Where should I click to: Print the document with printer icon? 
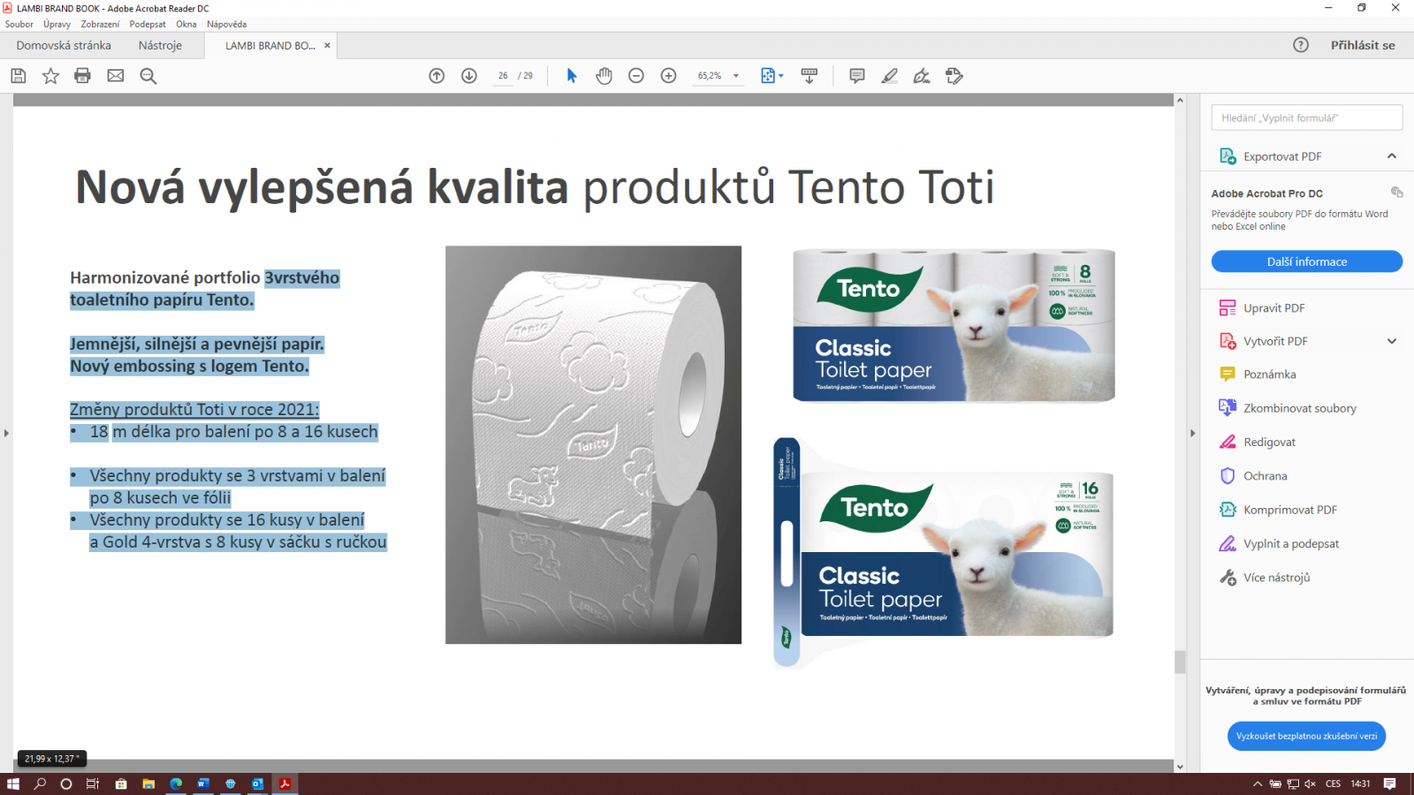point(82,76)
